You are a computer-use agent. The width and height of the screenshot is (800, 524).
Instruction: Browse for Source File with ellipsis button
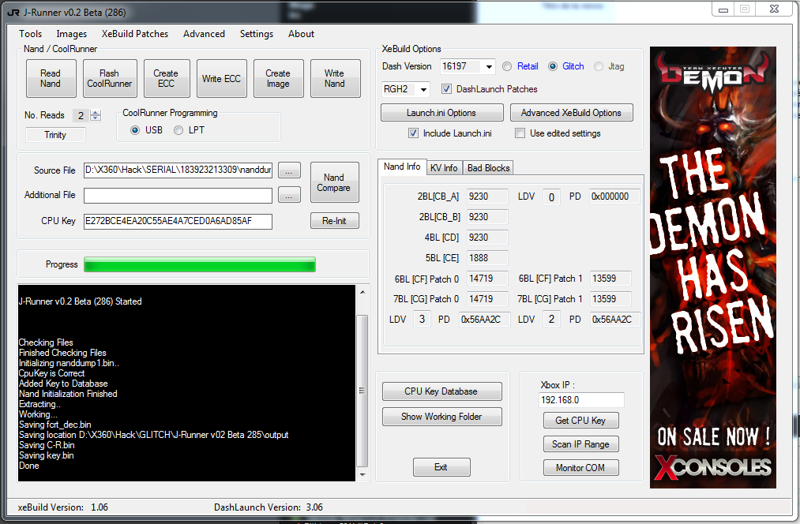pos(289,170)
